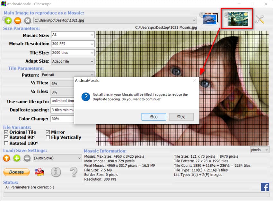Open the dolphin tile images icon
The image size is (273, 201).
(210, 19)
